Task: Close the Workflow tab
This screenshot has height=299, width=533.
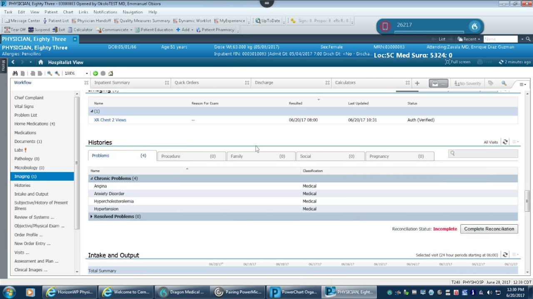Action: (86, 83)
